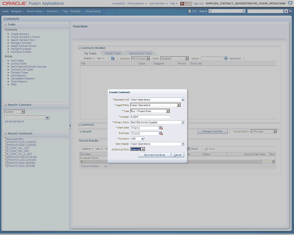Click End Date input field
This screenshot has width=294, height=235.
click(x=144, y=134)
